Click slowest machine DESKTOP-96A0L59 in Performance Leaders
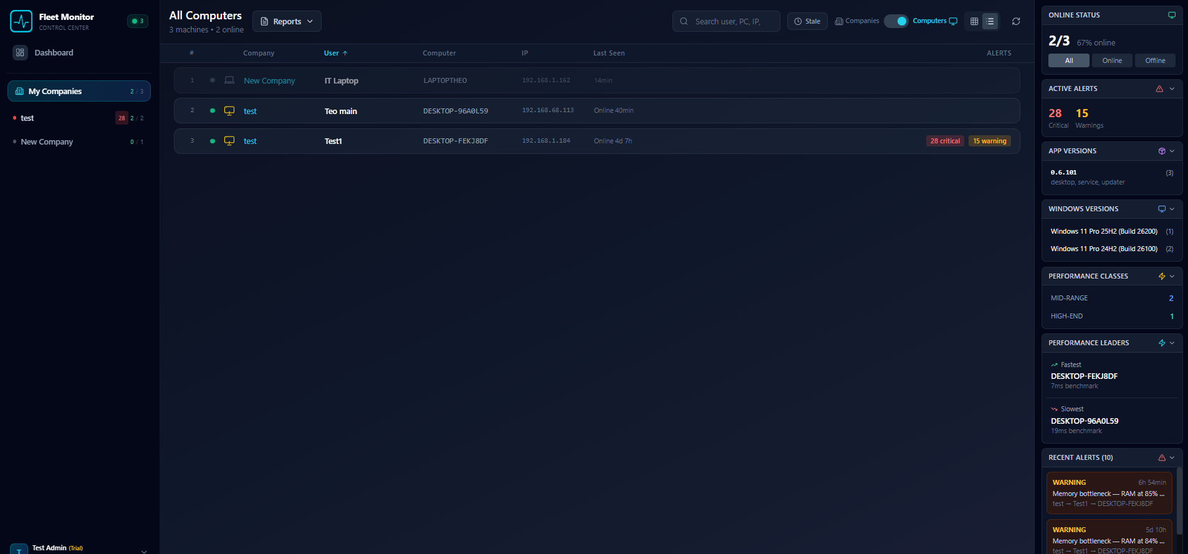 [x=1085, y=421]
